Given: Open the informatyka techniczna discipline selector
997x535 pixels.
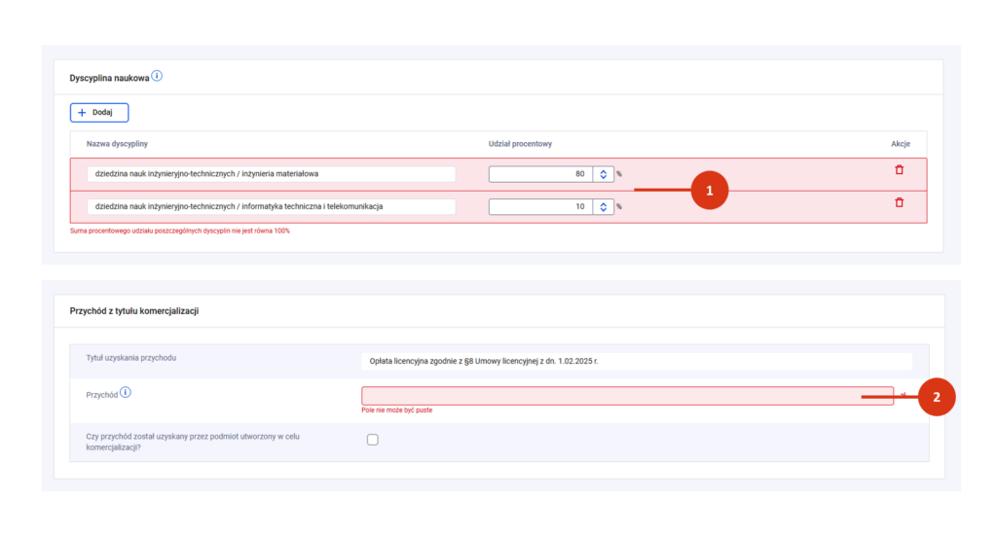Looking at the screenshot, I should coord(271,206).
